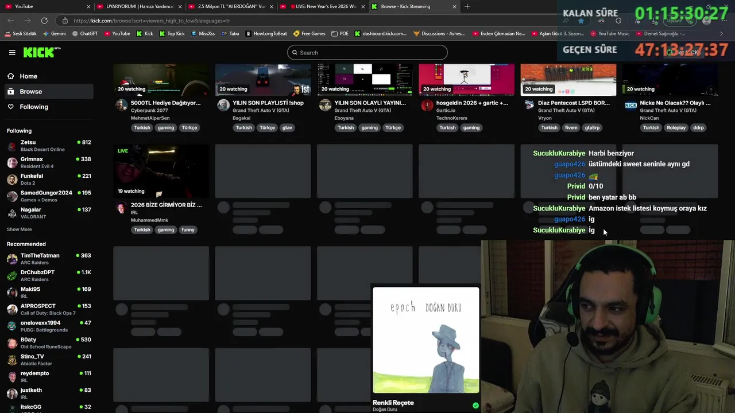Open ChatGPT bookmark
This screenshot has height=413, width=735.
coord(85,34)
